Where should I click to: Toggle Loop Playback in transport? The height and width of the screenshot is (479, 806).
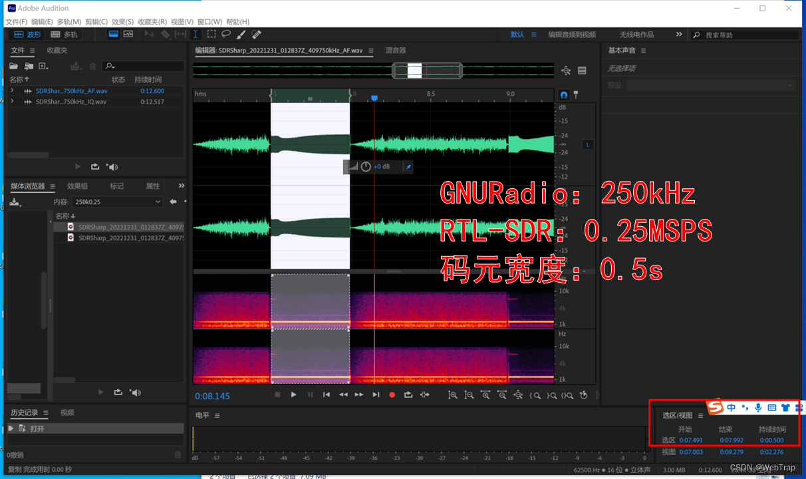pos(408,395)
